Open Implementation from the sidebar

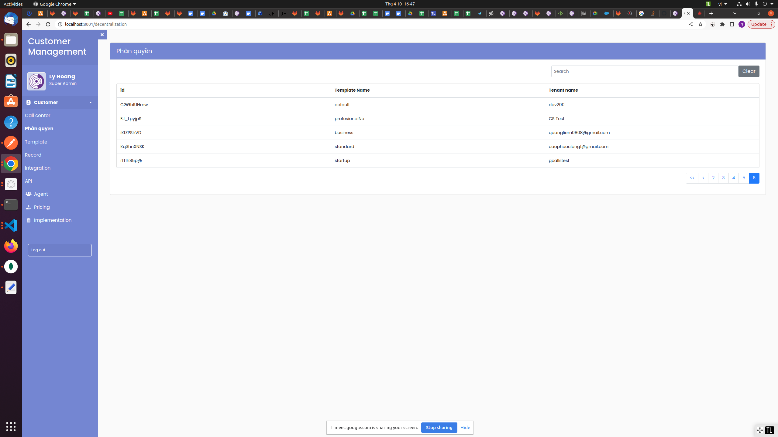[53, 220]
